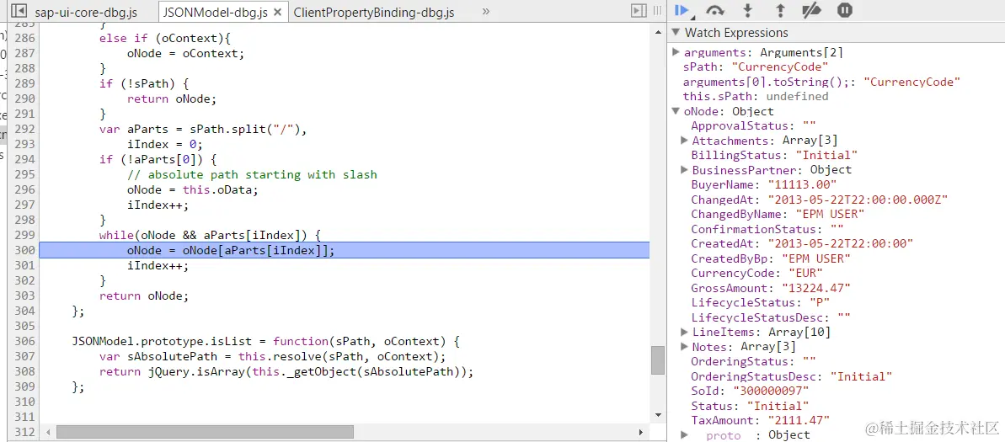Click TaxAmount "2111.47" property
The height and width of the screenshot is (442, 1005).
(761, 420)
